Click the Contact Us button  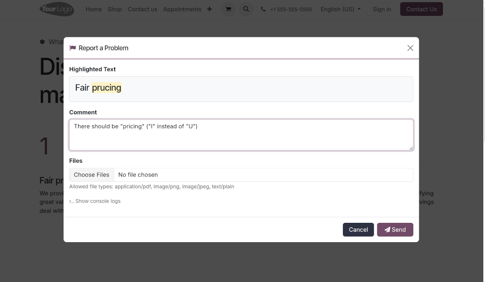tap(421, 9)
